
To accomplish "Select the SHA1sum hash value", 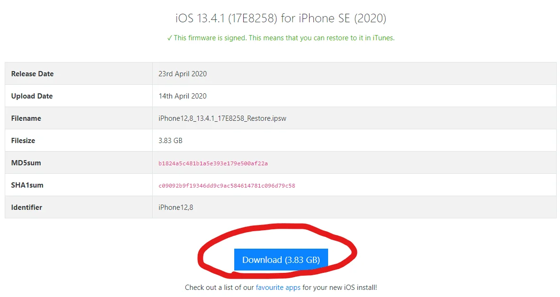I will click(227, 186).
